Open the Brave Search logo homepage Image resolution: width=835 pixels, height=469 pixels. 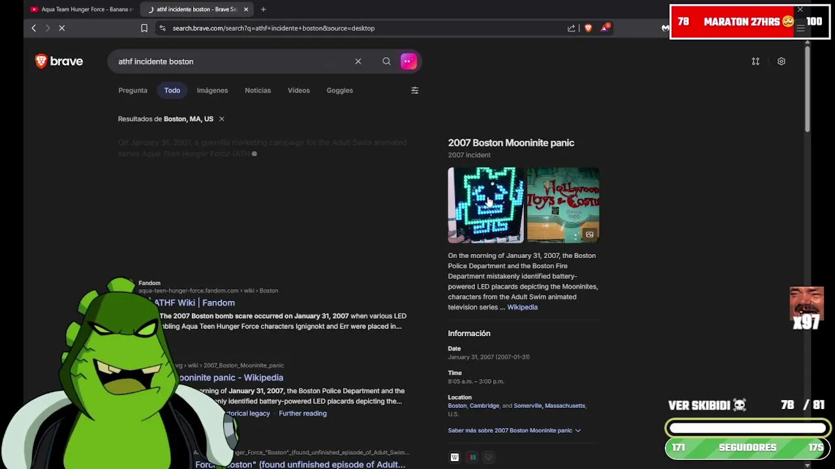(59, 61)
